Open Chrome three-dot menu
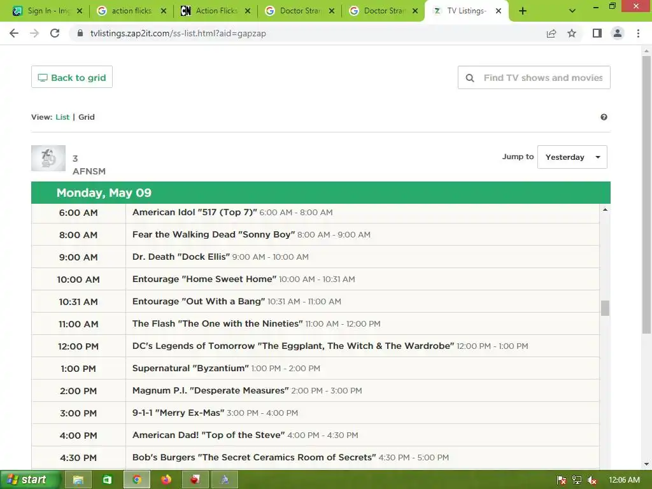Image resolution: width=652 pixels, height=489 pixels. 638,33
